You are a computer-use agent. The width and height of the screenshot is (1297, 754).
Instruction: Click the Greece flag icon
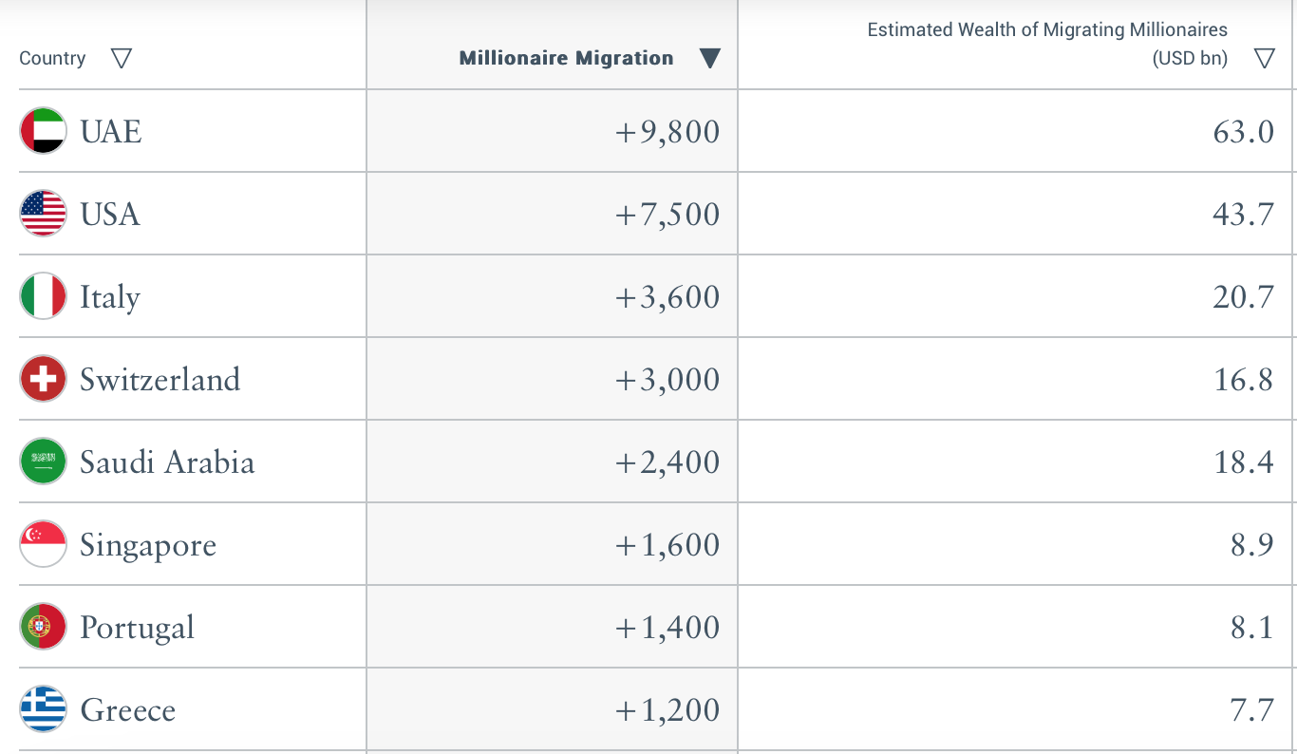43,709
